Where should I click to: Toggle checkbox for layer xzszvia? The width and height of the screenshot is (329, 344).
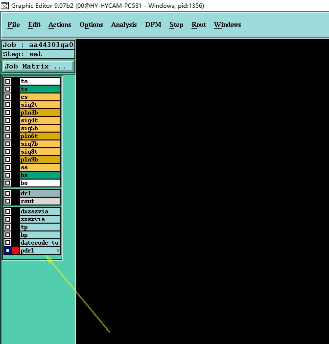coord(8,219)
